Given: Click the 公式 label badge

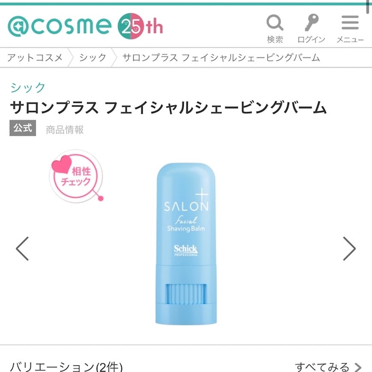Looking at the screenshot, I should pos(23,128).
